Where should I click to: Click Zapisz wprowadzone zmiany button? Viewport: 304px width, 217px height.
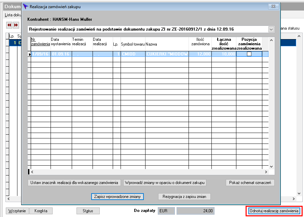pos(117,197)
